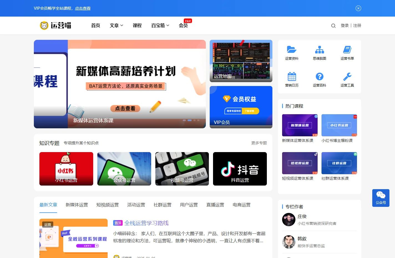Screen dimensions: 395x258
Task: Switch to 电商运营 tab
Action: 242,205
